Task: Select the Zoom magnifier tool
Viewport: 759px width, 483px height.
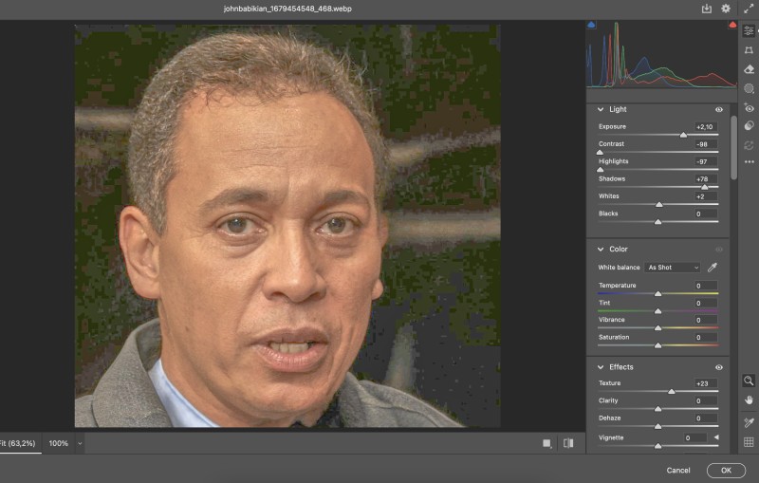Action: pyautogui.click(x=749, y=380)
